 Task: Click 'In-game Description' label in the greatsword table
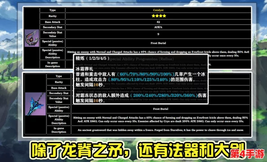click(59, 130)
